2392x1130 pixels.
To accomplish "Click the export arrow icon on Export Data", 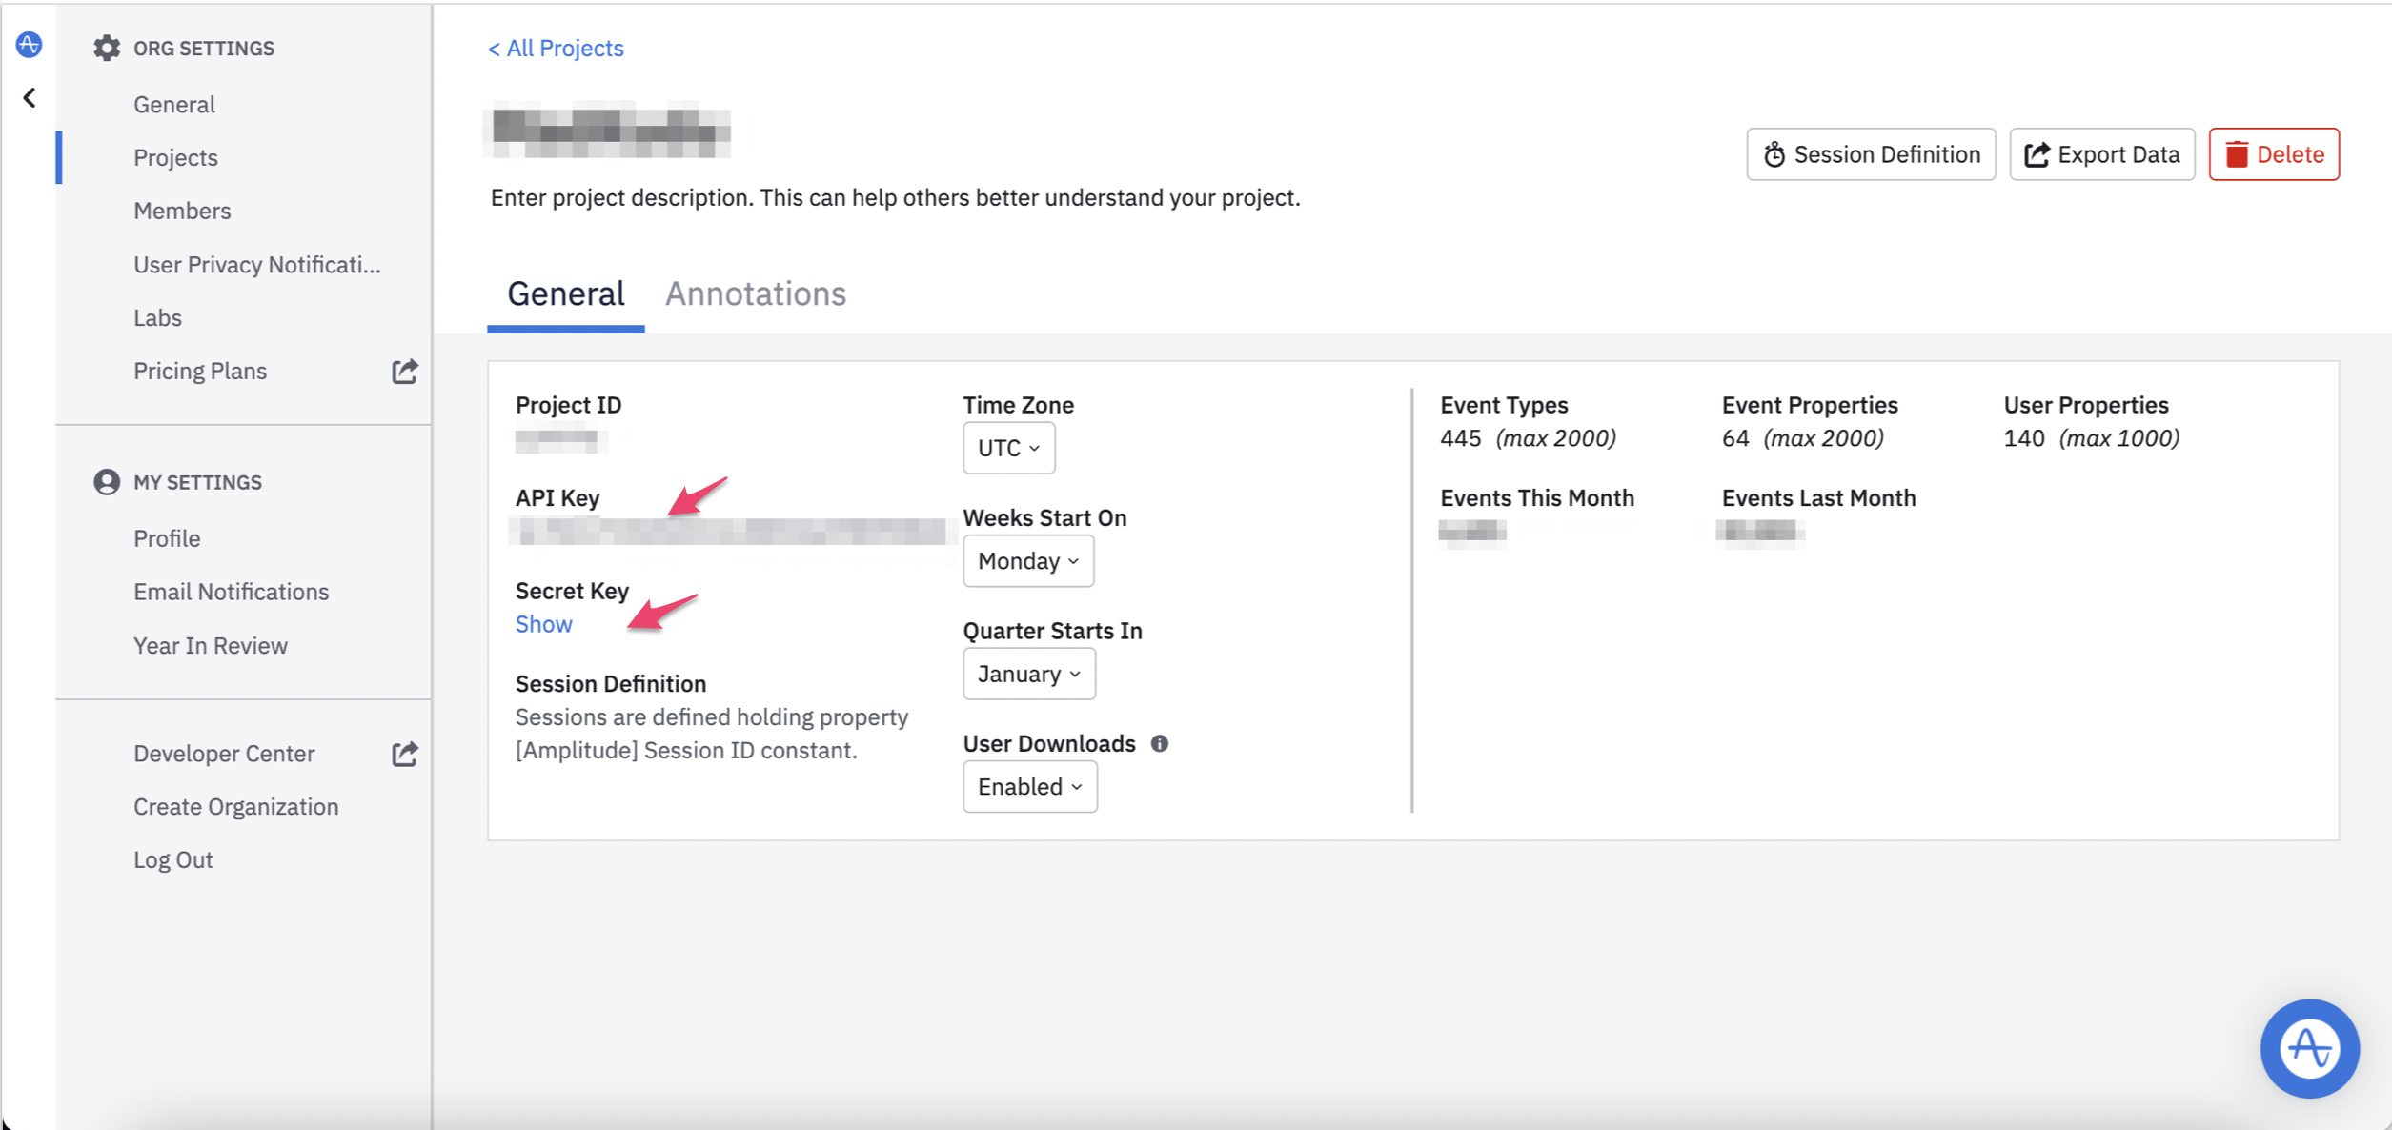I will (2037, 154).
